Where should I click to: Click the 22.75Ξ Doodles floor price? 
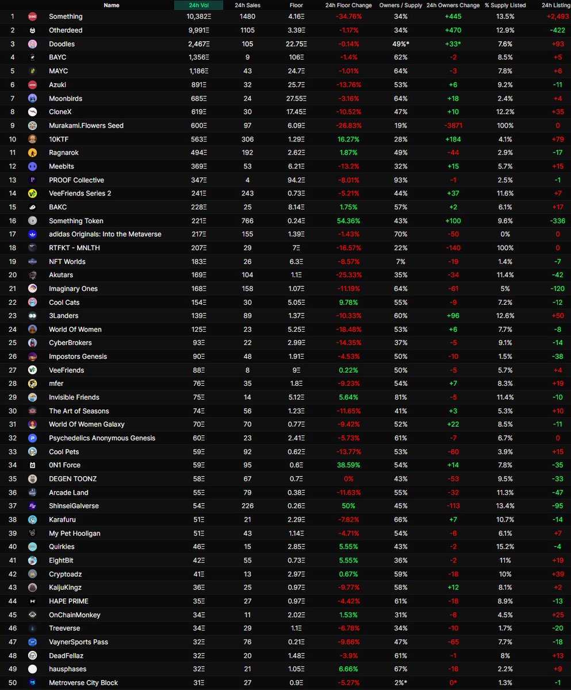coord(296,44)
